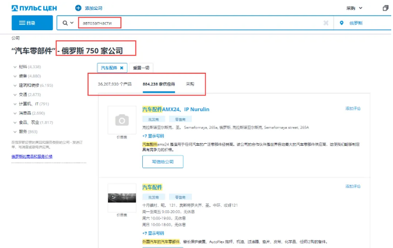Viewport: 393px width, 248px height.
Task: Switch to the 36,207,930 个产品 tab
Action: point(114,84)
